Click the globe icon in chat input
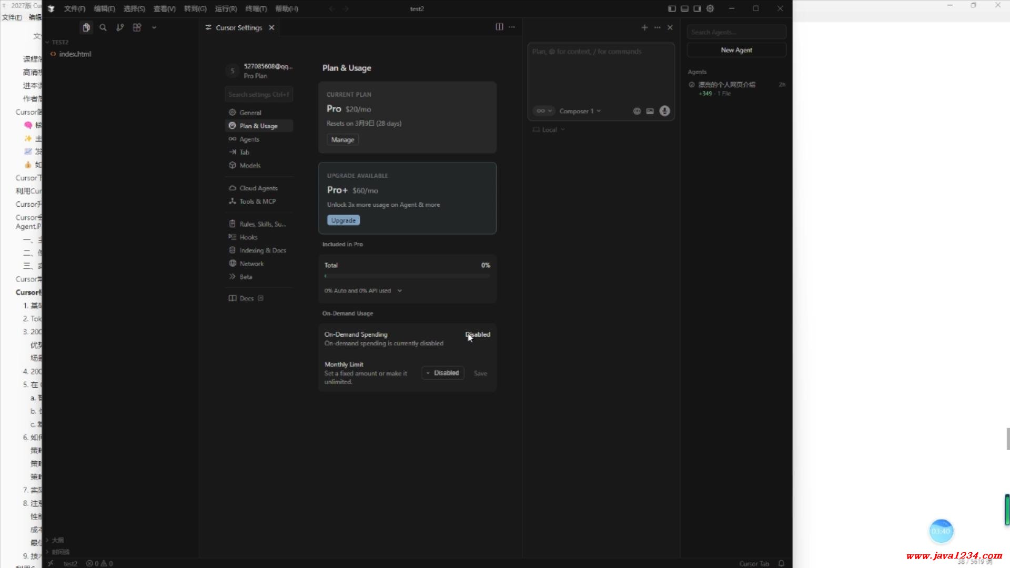The width and height of the screenshot is (1010, 568). pyautogui.click(x=637, y=111)
